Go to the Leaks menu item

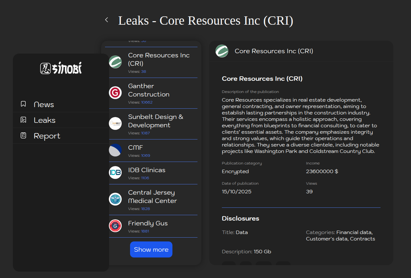(45, 120)
